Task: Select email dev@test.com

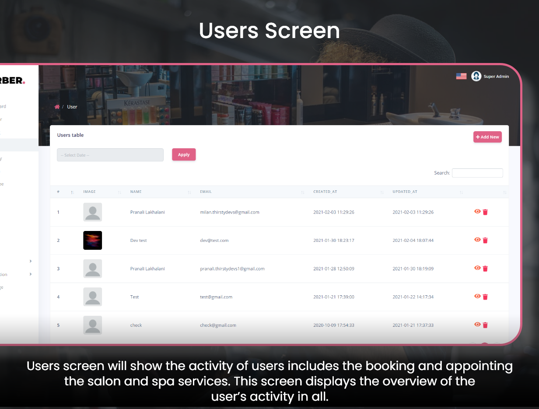Action: point(214,240)
